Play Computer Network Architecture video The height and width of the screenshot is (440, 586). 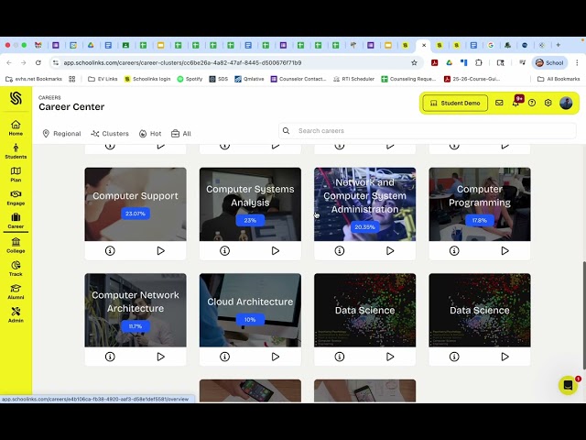click(161, 357)
